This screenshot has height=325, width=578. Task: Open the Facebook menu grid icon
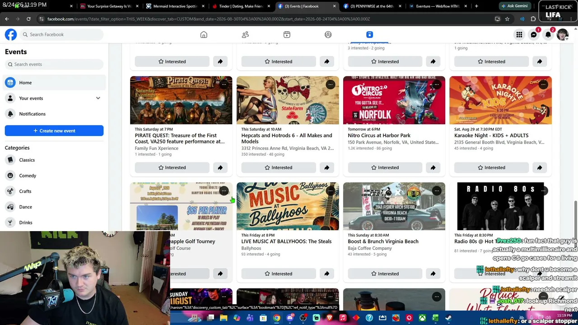point(519,35)
